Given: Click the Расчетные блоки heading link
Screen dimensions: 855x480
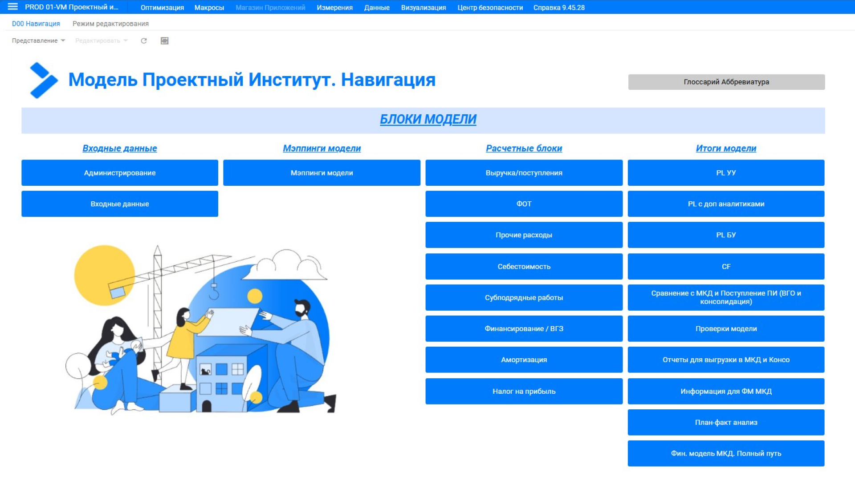Looking at the screenshot, I should coord(524,148).
